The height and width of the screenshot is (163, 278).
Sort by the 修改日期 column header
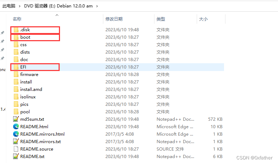click(x=114, y=19)
